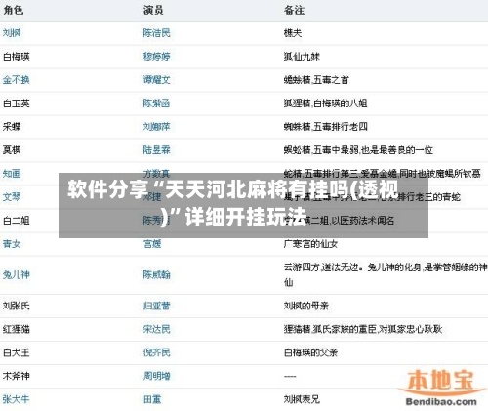Open actor link 陆昱霖

(x=156, y=150)
